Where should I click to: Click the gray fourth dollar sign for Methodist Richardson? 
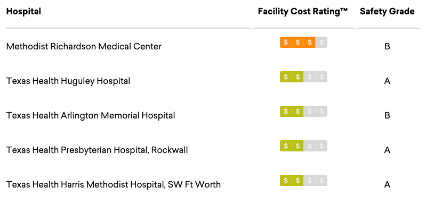coord(321,42)
